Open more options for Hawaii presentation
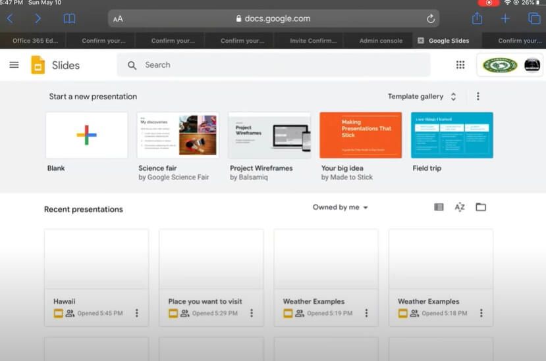 (x=136, y=313)
